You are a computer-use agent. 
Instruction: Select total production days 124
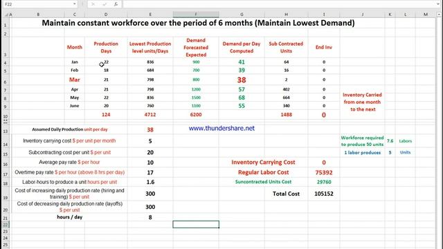(x=106, y=114)
